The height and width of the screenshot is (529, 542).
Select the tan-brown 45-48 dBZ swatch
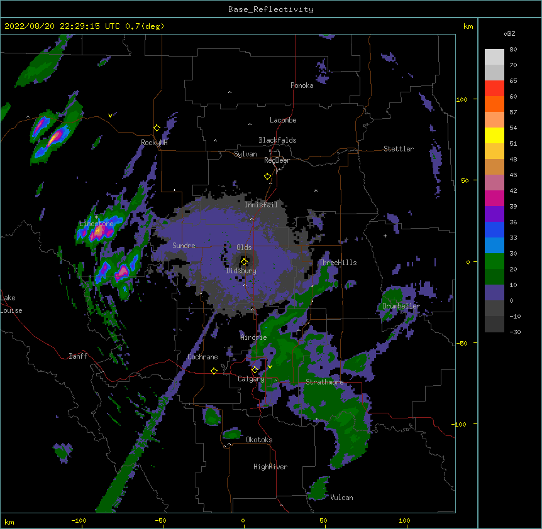[494, 166]
